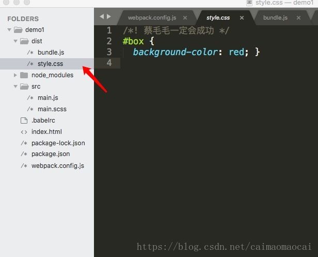This screenshot has height=257, width=318.
Task: Click the main.js file type icon
Action: point(30,98)
